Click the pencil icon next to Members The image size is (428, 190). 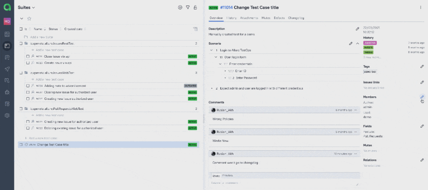click(x=422, y=97)
